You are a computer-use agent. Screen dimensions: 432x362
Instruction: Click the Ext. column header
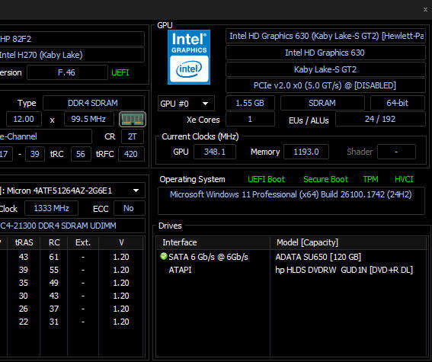83,242
